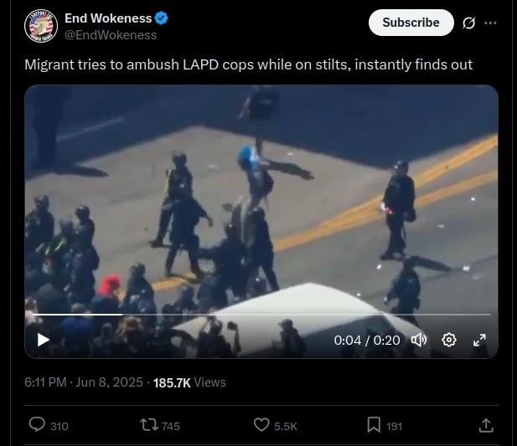
Task: Click the blue verified badge
Action: coord(161,18)
